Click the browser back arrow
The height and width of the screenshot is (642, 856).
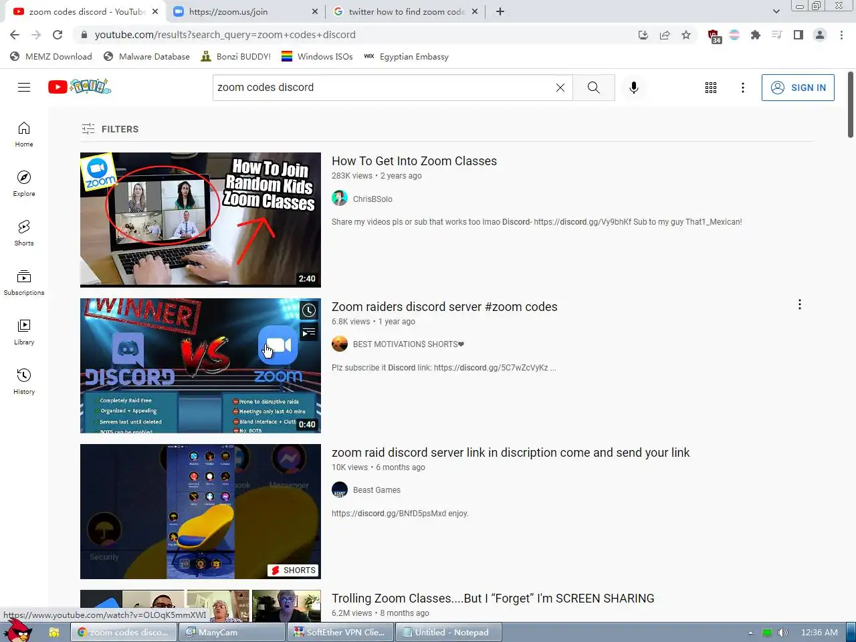(15, 35)
